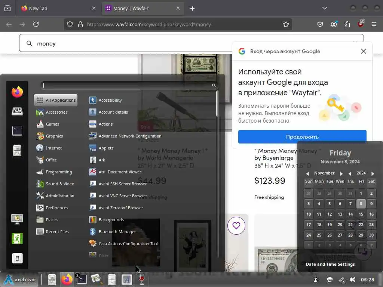
Task: Open Firefox account icon in toolbar
Action: click(334, 24)
